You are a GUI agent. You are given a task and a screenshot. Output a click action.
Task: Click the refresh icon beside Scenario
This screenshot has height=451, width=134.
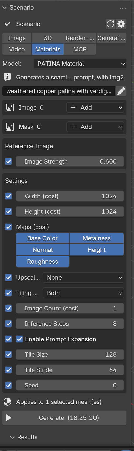tap(110, 24)
